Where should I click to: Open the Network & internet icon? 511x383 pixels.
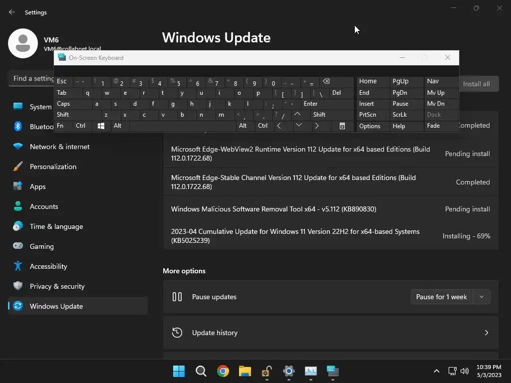pyautogui.click(x=18, y=147)
